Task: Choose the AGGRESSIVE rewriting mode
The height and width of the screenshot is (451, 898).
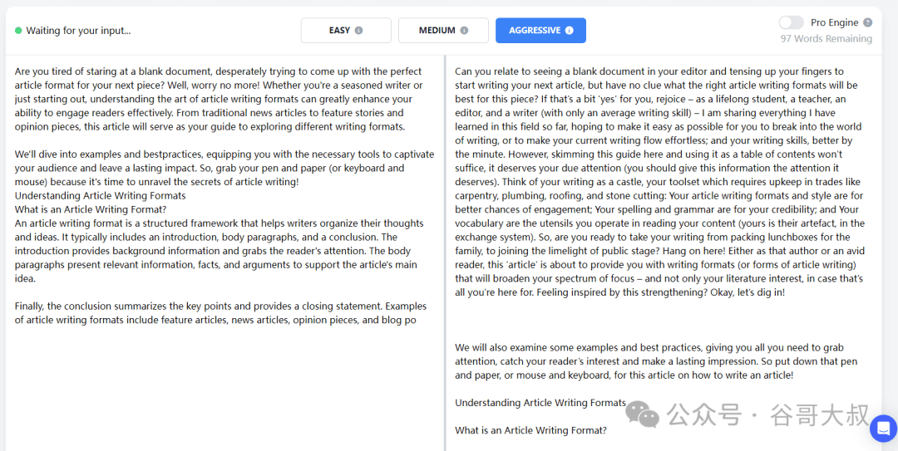Action: pos(540,31)
